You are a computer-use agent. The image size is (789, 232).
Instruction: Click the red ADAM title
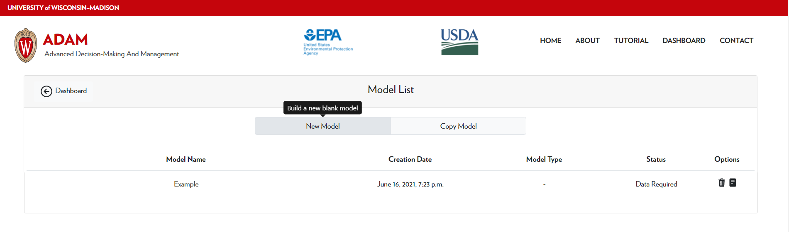[x=65, y=40]
